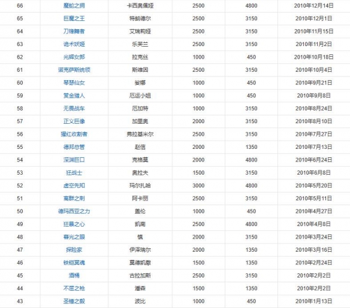Open the 狂暴之心 link
This screenshot has width=350, height=308.
pos(74,224)
